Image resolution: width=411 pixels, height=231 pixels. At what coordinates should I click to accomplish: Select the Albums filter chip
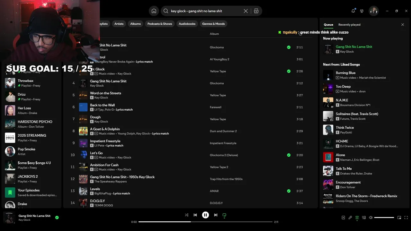click(136, 24)
